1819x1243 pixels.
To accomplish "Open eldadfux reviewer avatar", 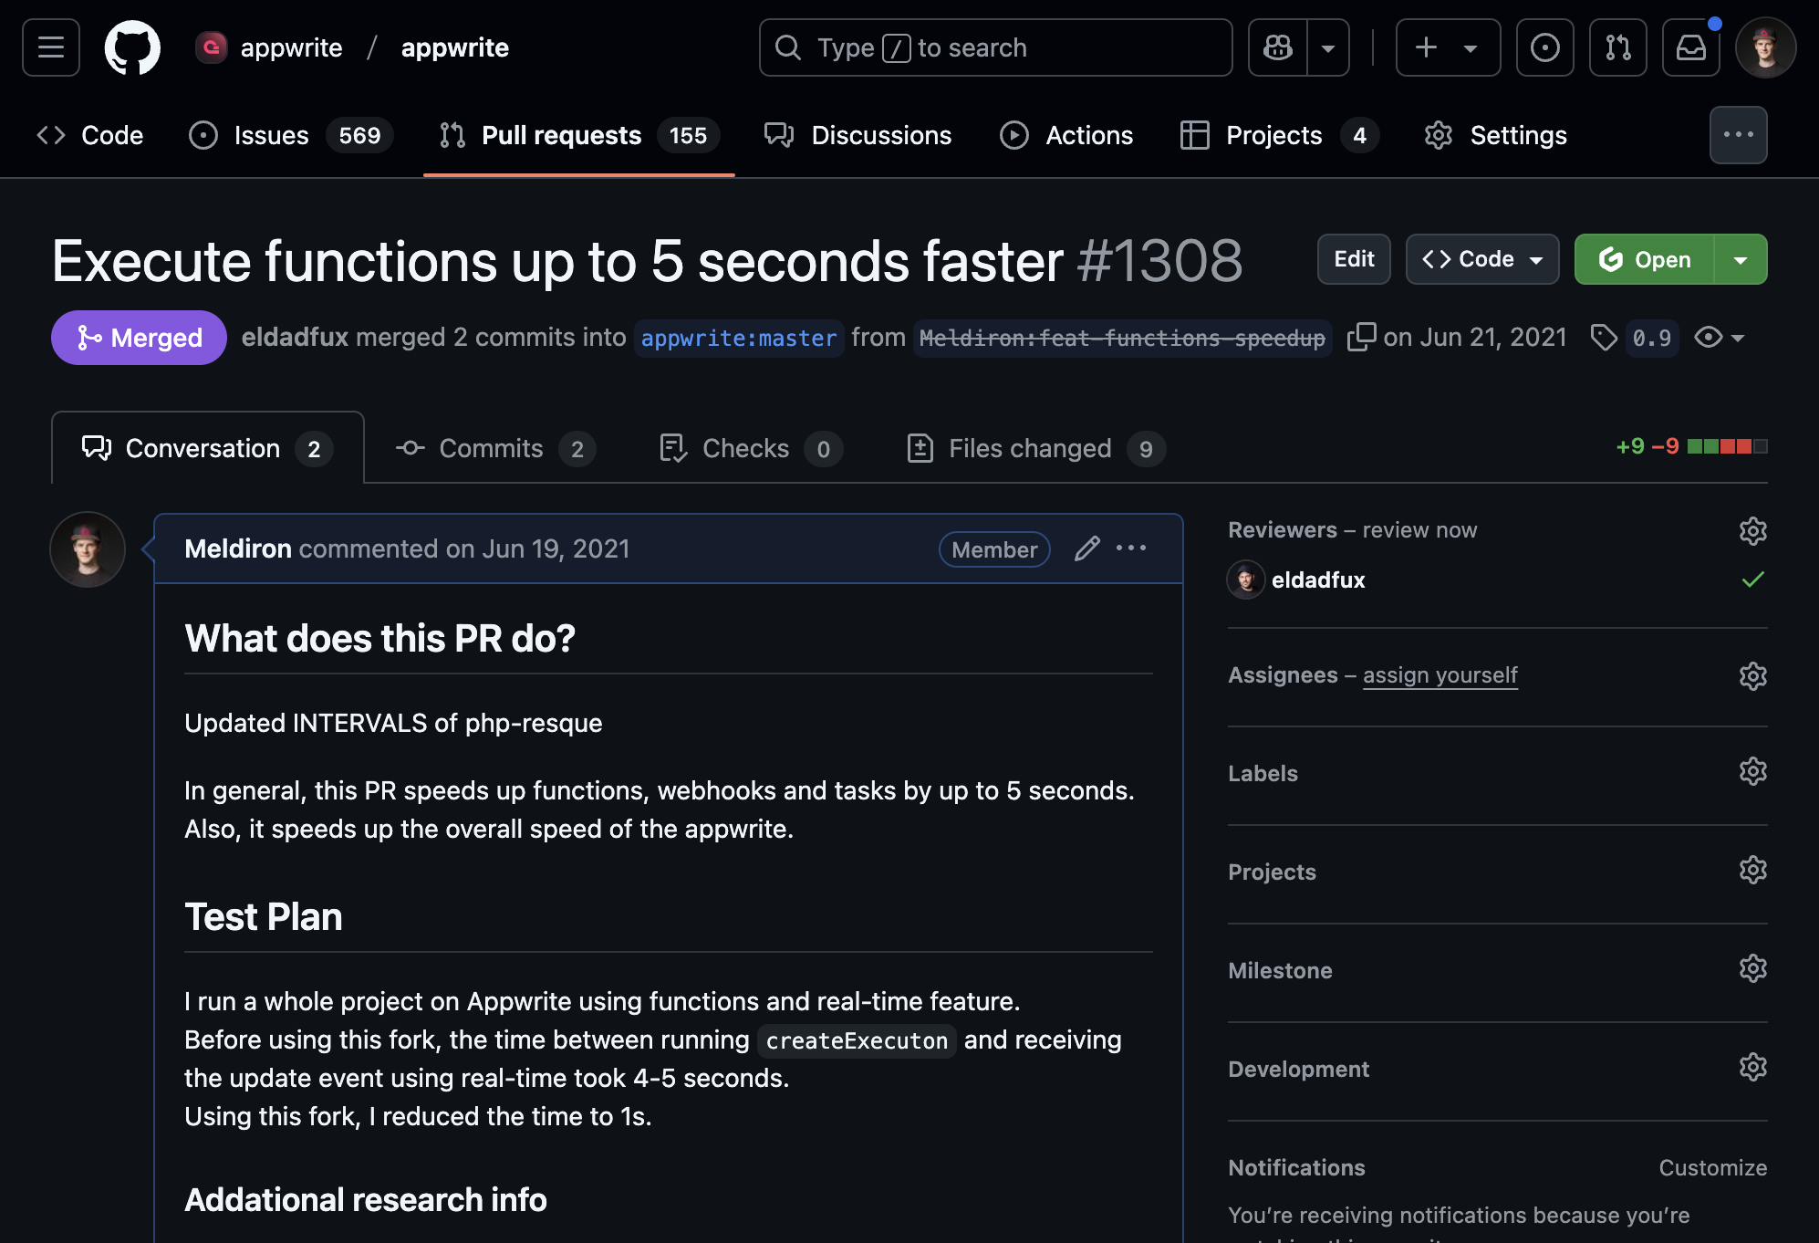I will click(1245, 580).
